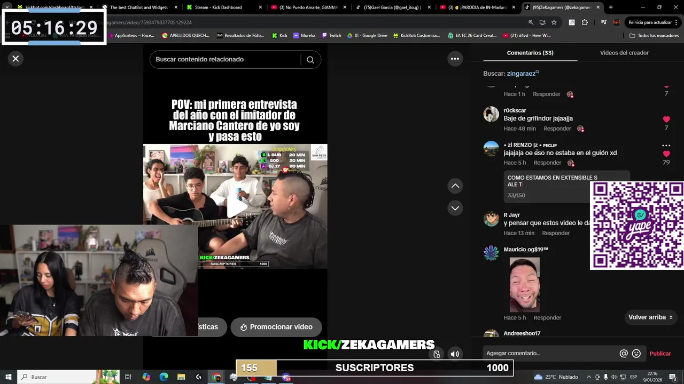Open the weather widget 23°C Nublado

click(x=556, y=377)
